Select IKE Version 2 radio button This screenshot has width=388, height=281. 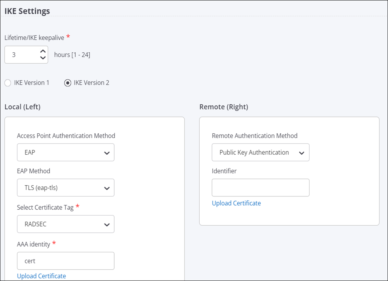click(x=68, y=83)
